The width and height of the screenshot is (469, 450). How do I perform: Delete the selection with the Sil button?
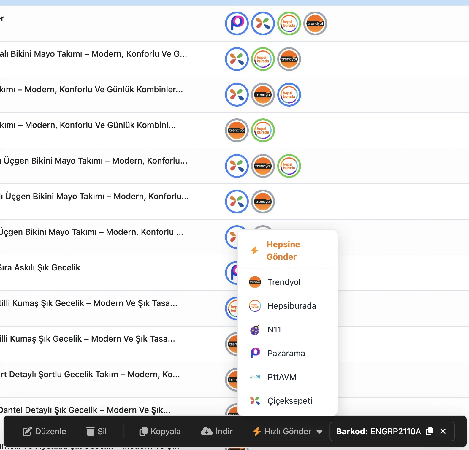[x=96, y=431]
